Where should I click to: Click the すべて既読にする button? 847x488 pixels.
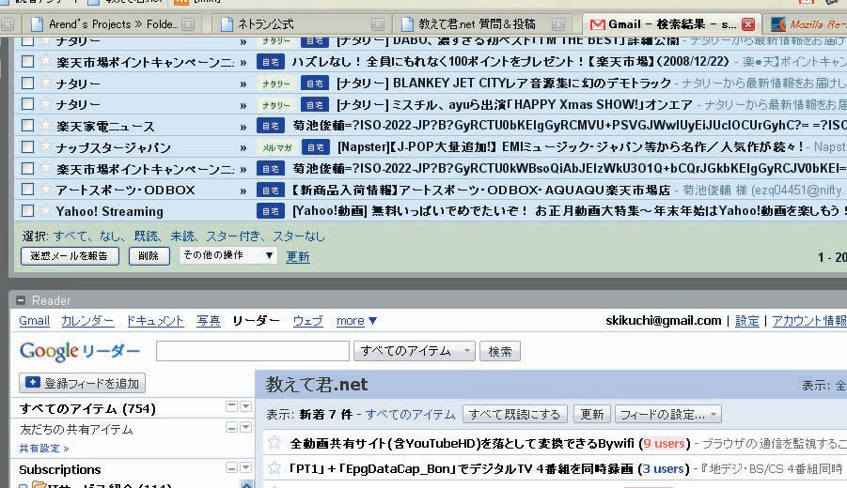(x=515, y=414)
